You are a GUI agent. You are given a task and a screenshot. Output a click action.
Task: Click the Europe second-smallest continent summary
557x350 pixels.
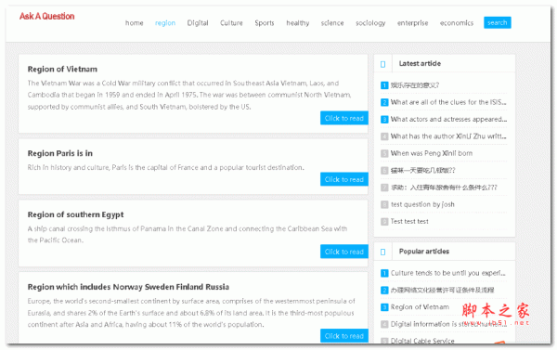point(191,313)
